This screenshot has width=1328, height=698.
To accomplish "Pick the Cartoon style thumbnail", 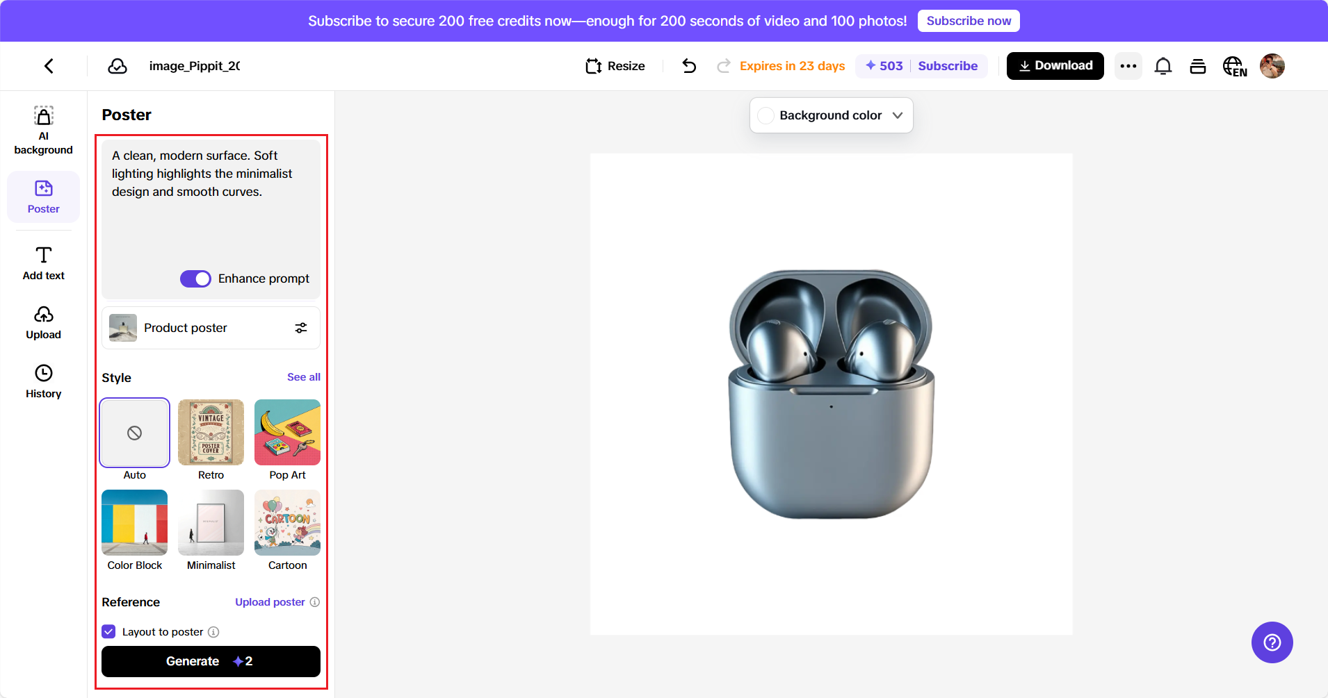I will [x=287, y=523].
